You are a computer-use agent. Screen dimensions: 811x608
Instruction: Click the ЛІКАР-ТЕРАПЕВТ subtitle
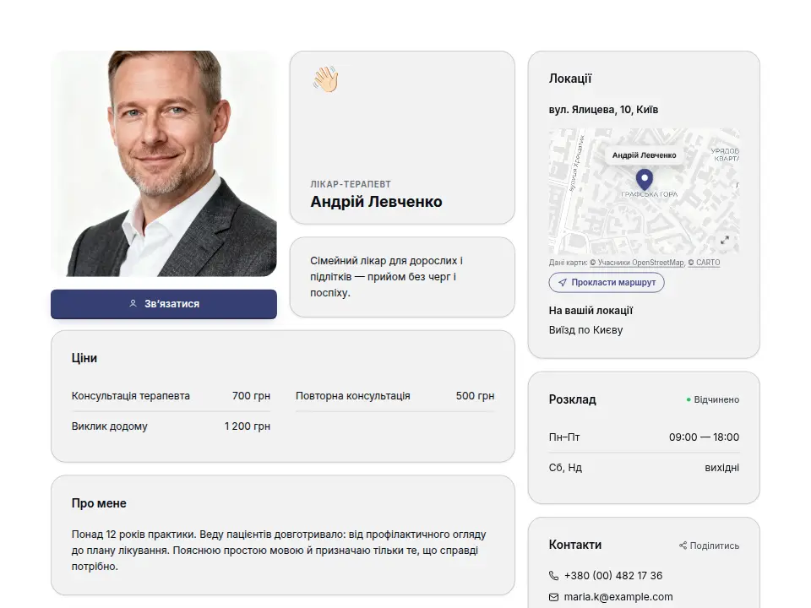pyautogui.click(x=351, y=184)
